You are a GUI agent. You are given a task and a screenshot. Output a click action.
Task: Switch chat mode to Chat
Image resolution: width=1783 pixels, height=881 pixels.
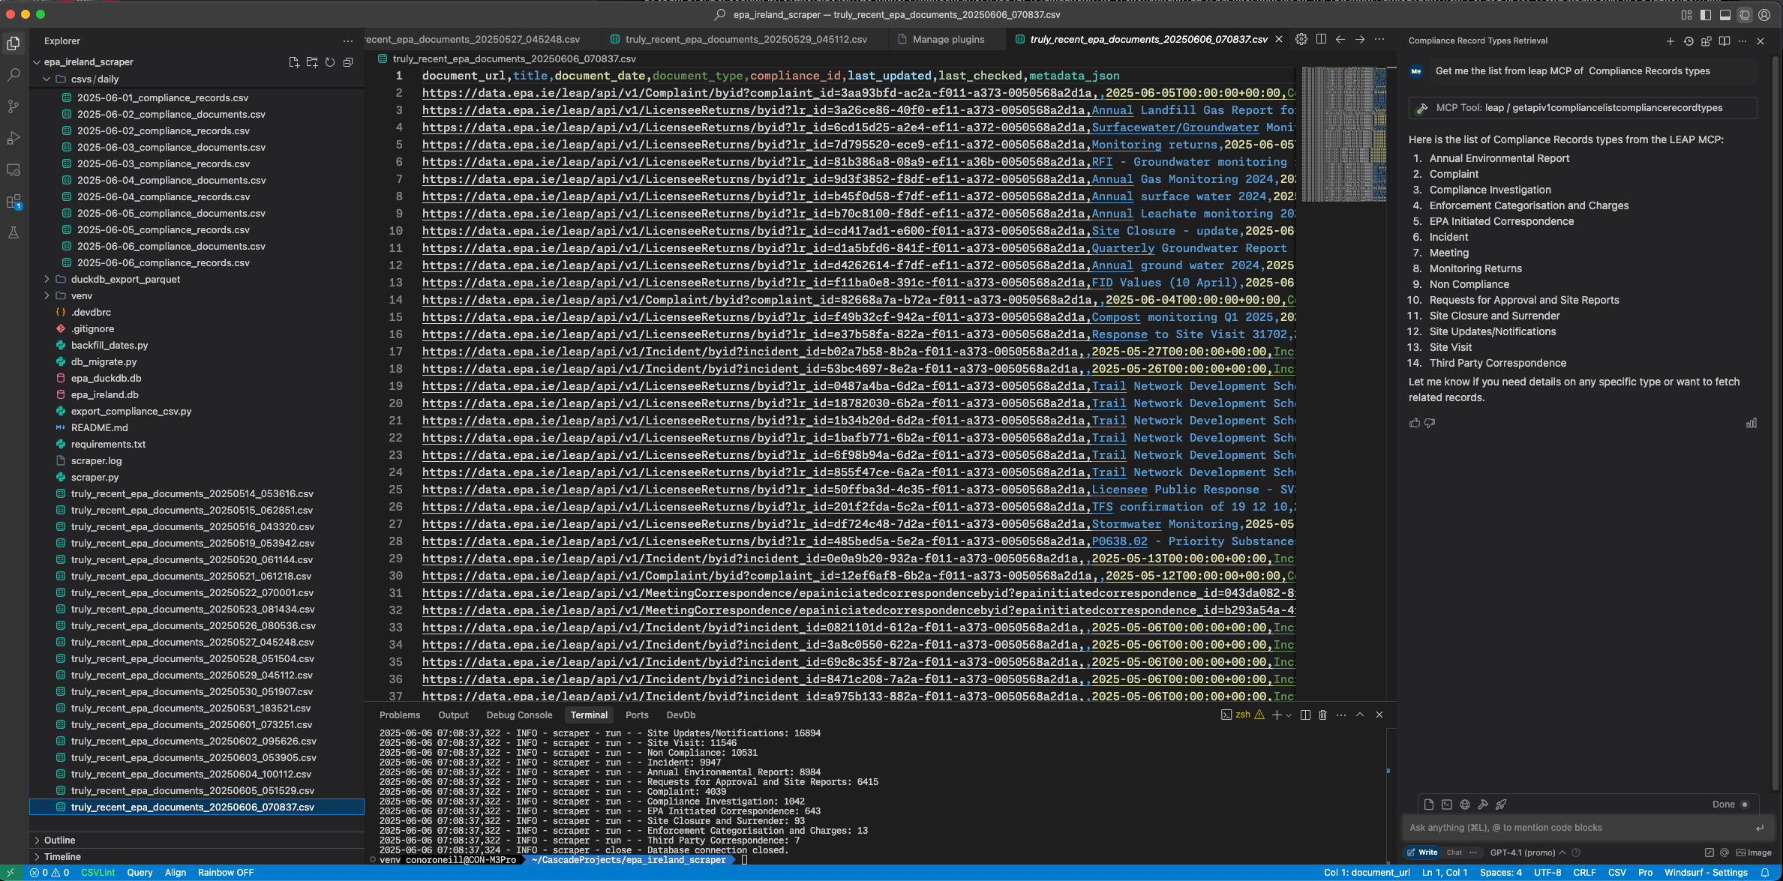tap(1454, 853)
